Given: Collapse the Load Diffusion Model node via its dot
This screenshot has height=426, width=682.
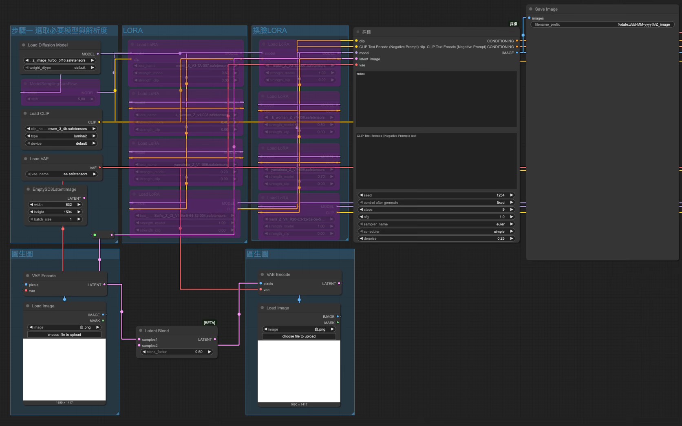Looking at the screenshot, I should [x=24, y=45].
